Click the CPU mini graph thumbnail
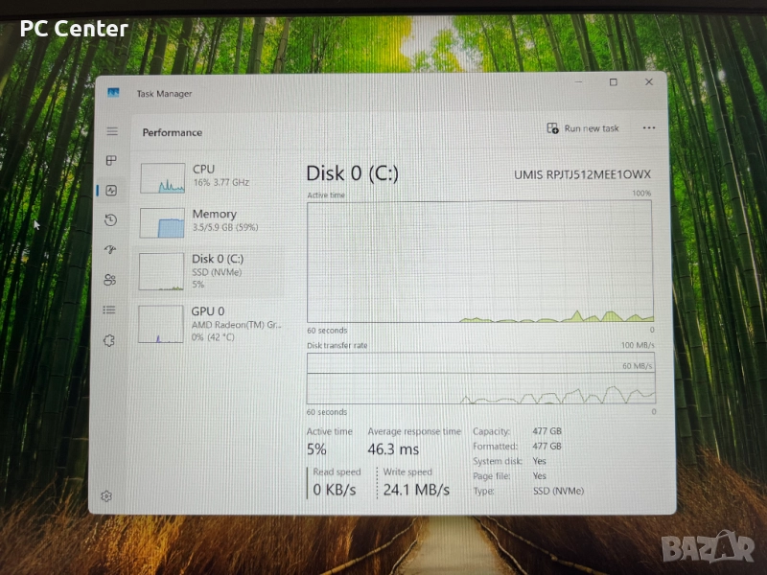 point(162,178)
